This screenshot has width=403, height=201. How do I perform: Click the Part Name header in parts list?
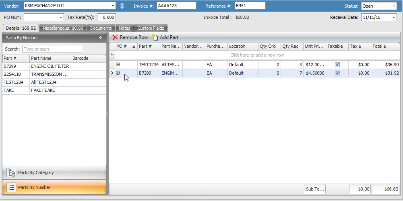(50, 59)
